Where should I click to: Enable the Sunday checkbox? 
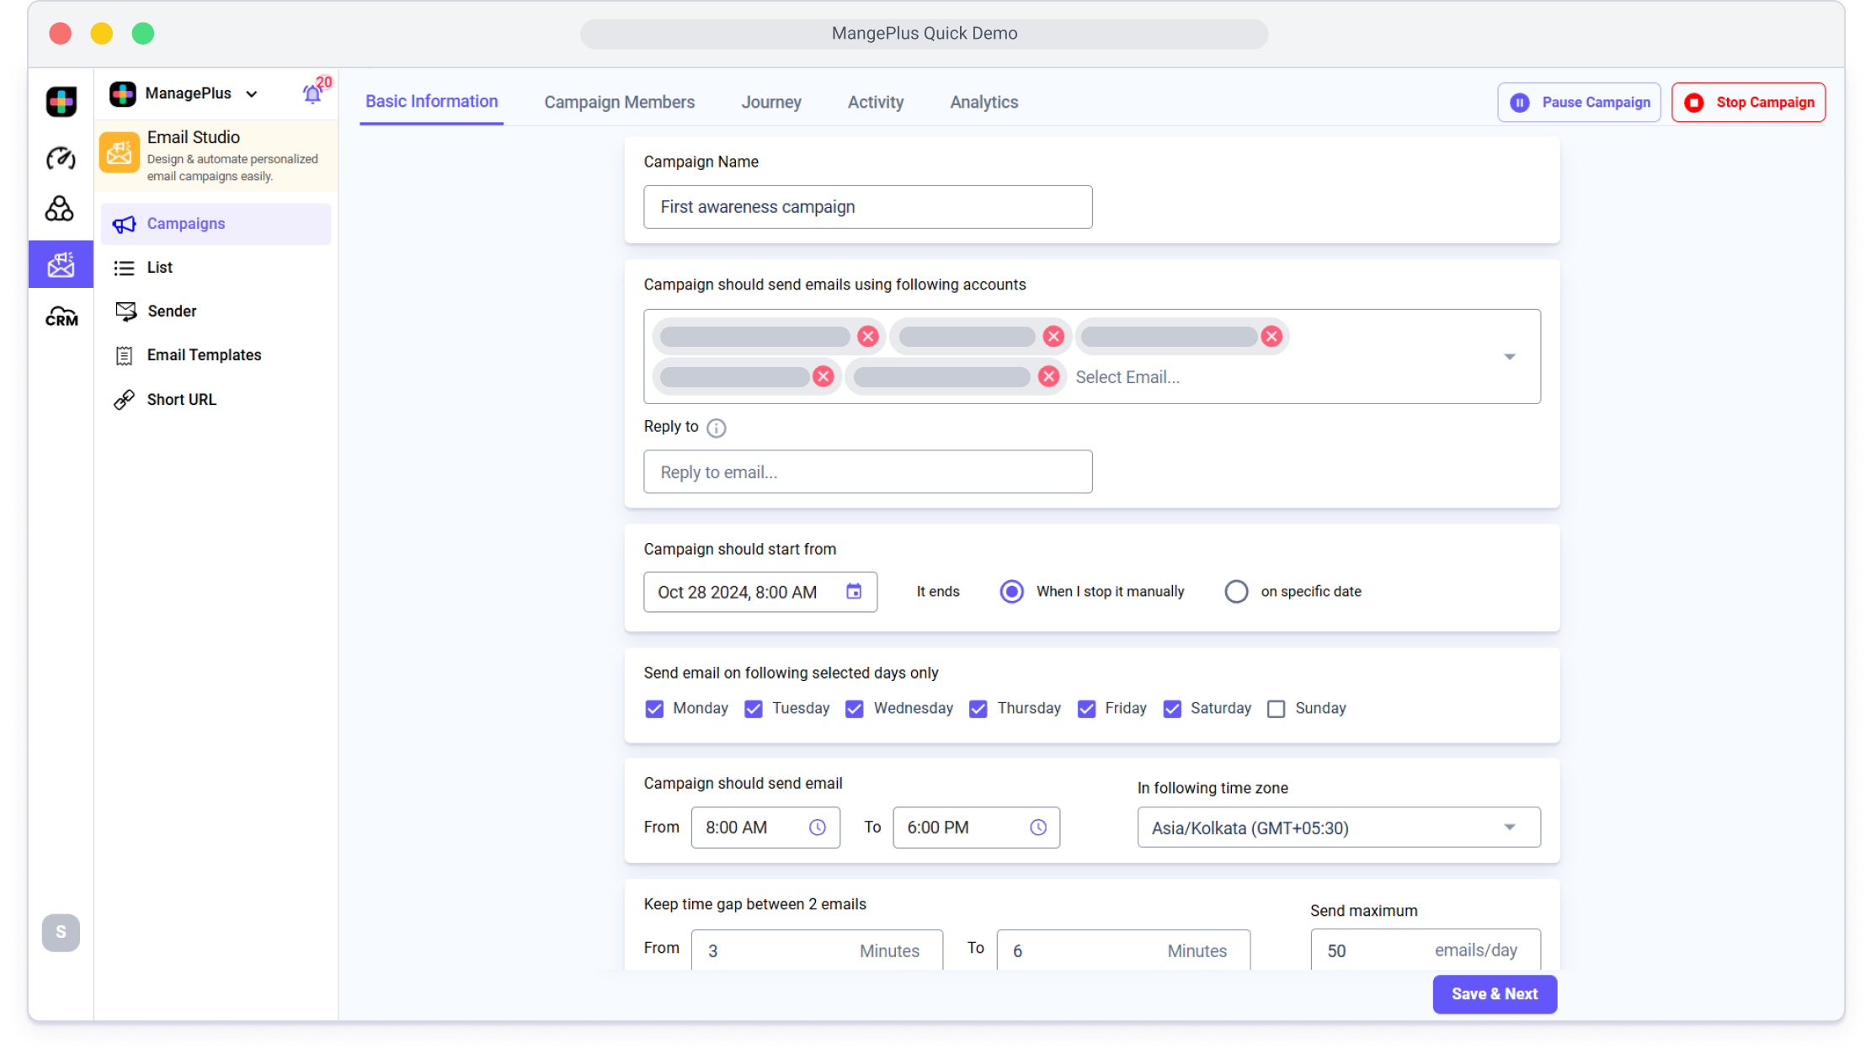pos(1276,709)
